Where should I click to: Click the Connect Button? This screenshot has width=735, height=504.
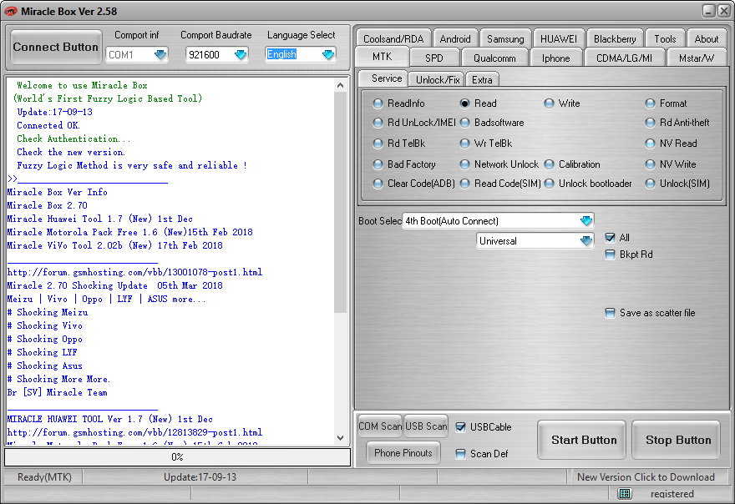(x=56, y=47)
